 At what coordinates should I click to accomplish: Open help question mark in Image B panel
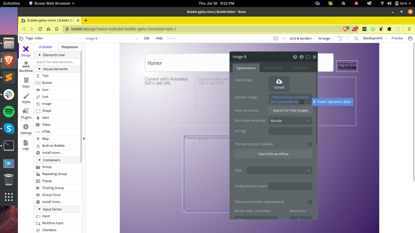click(295, 57)
